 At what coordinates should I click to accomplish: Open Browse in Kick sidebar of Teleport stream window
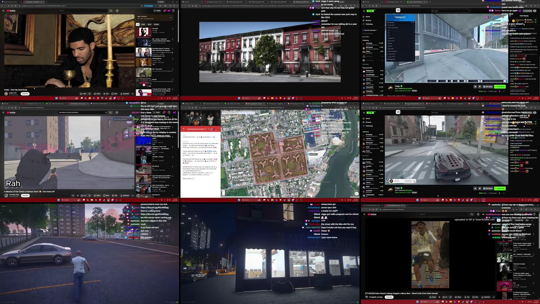(x=368, y=20)
